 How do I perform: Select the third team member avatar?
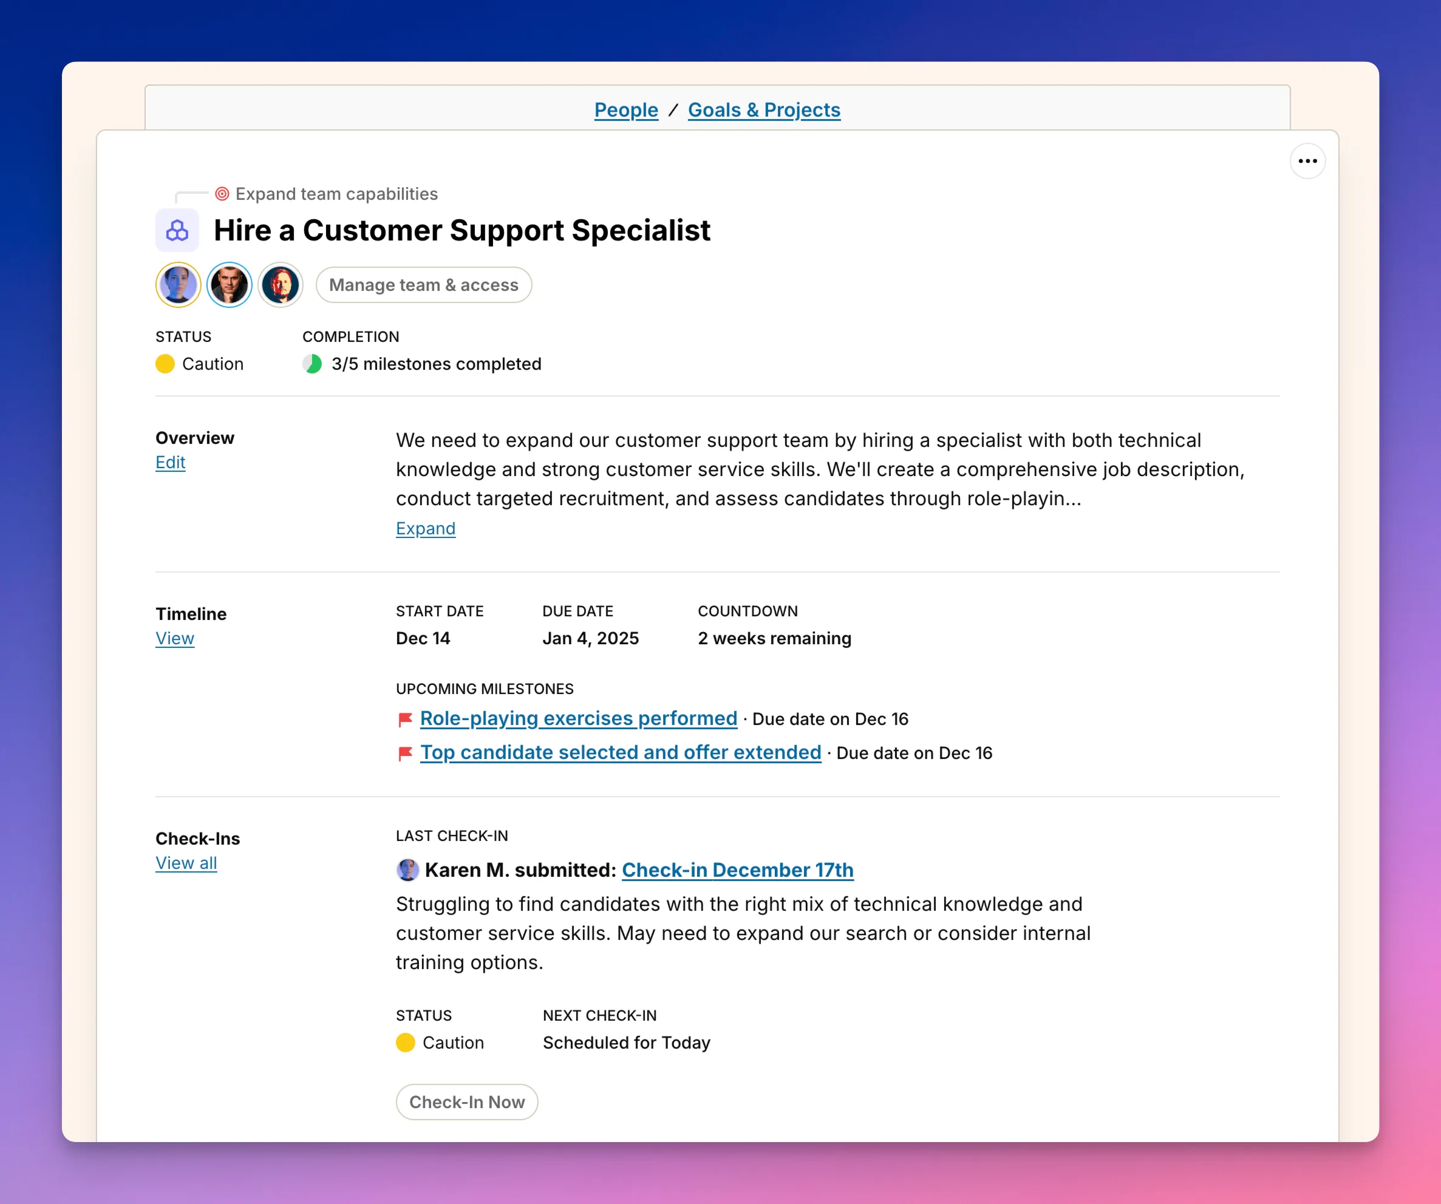[280, 284]
